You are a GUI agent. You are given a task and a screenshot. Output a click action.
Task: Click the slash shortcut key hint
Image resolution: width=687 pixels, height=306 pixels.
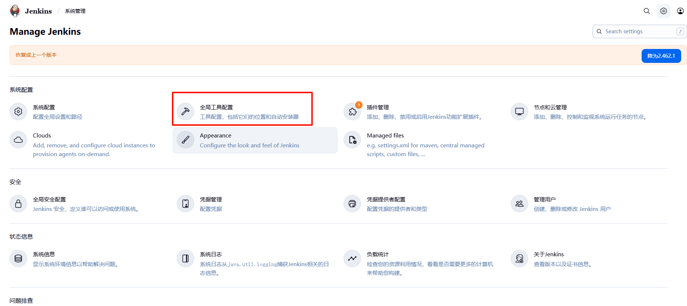(680, 31)
